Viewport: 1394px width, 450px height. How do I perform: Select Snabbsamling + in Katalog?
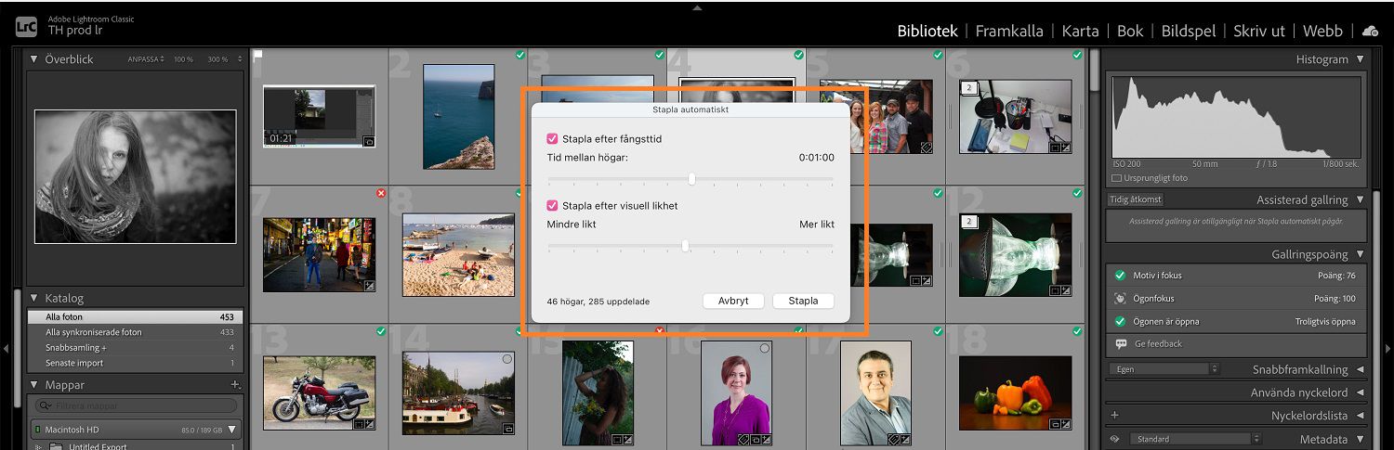pyautogui.click(x=136, y=348)
